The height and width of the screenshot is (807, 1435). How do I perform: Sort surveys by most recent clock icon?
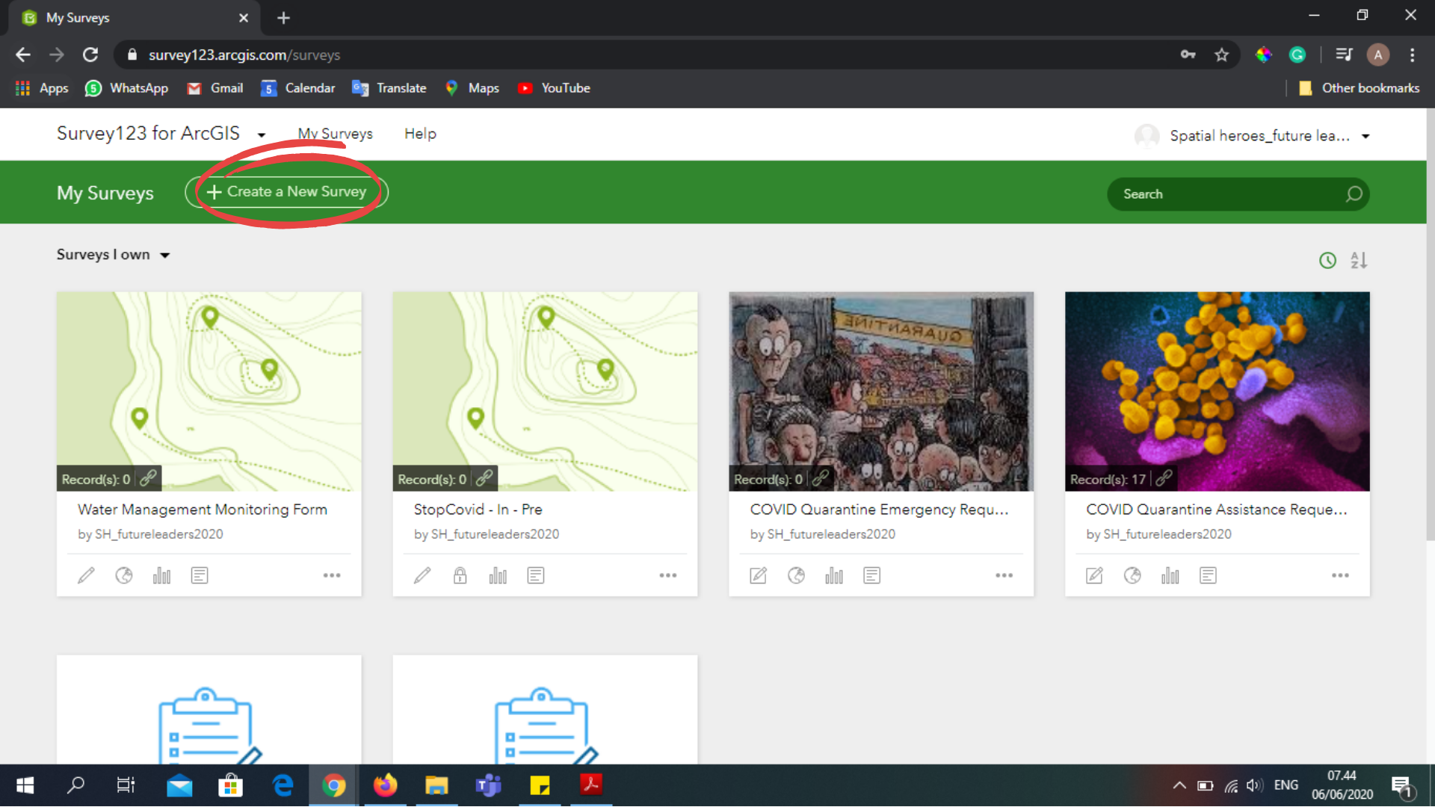[1328, 261]
